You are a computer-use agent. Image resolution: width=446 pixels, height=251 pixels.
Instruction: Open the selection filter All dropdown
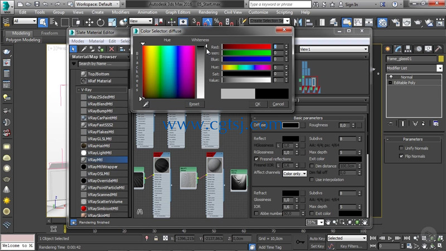pos(25,21)
